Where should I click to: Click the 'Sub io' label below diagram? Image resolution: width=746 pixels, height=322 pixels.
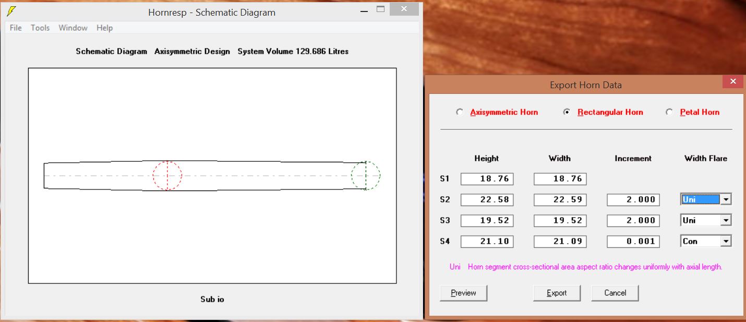212,299
